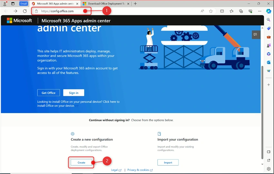This screenshot has width=274, height=174.
Task: Open sidebar Search icon
Action: click(x=269, y=20)
